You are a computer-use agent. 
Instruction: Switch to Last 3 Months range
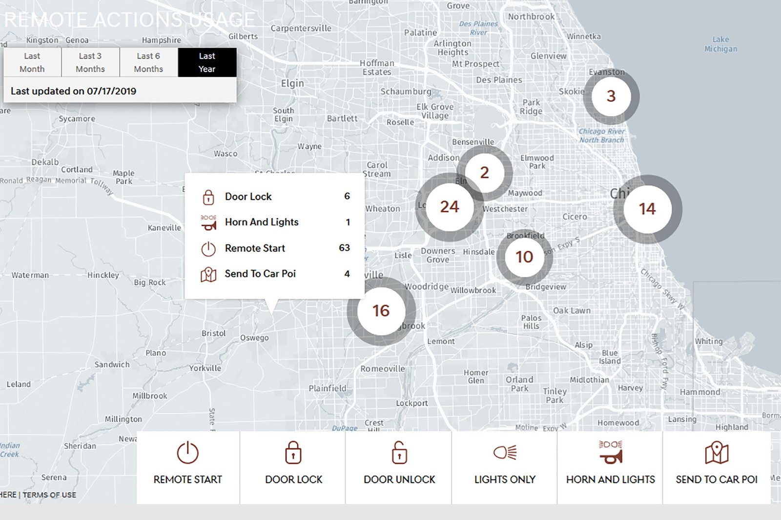point(90,62)
